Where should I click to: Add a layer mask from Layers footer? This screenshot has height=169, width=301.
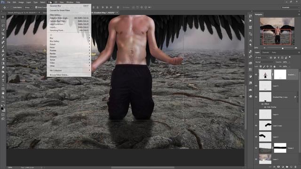point(278,167)
